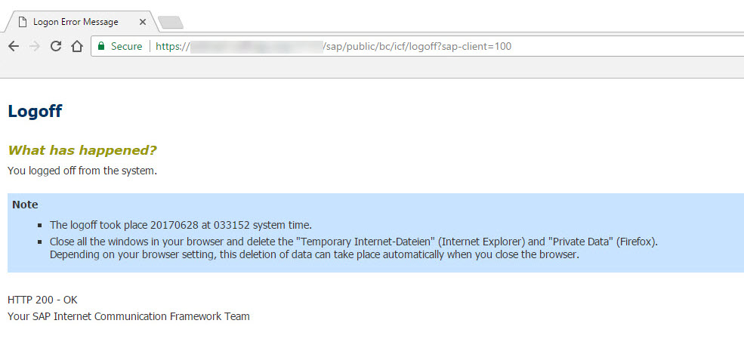
Task: Reload the Logoff page
Action: coord(56,46)
